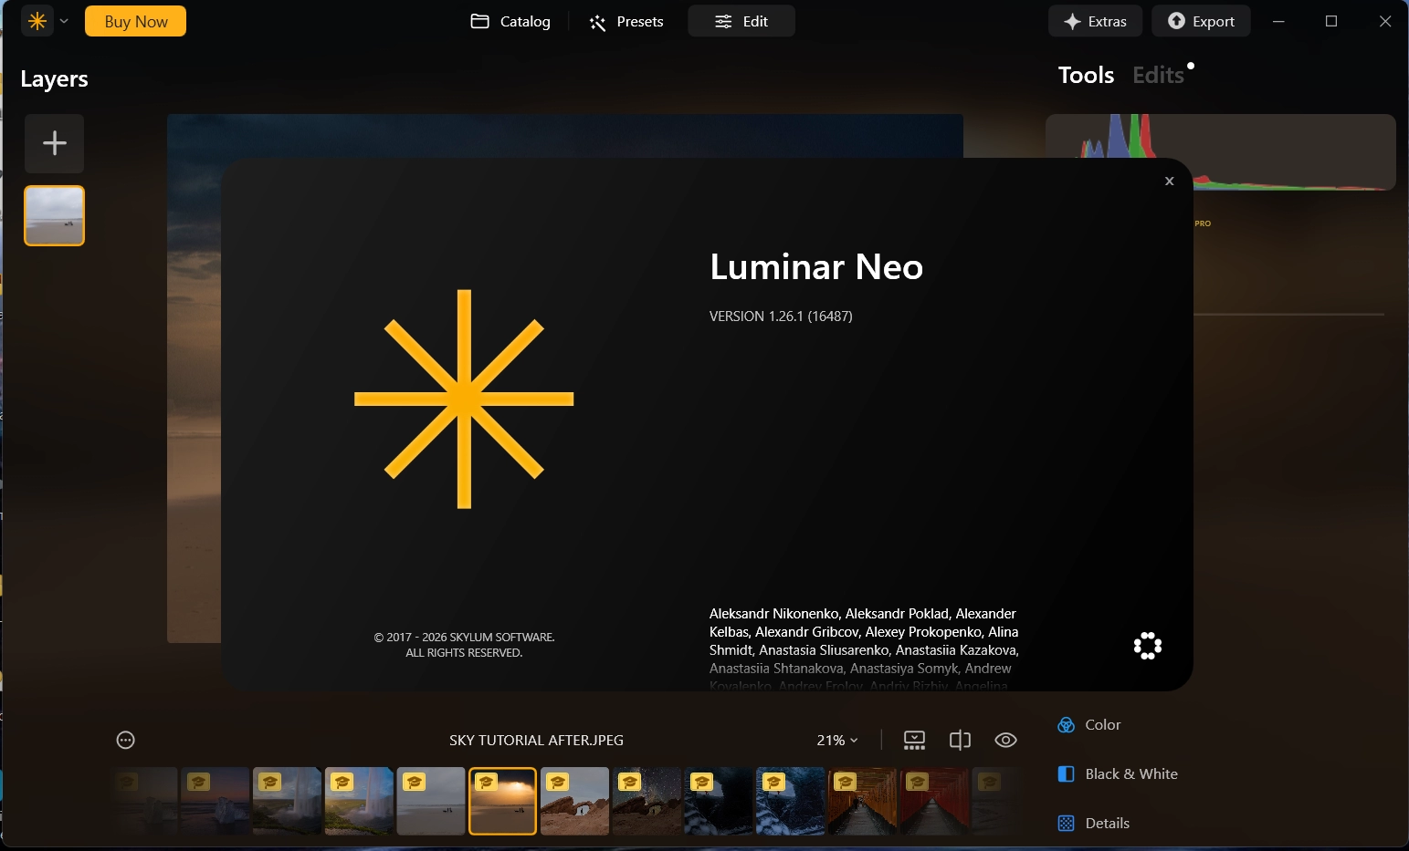Close the Luminar Neo about dialog
This screenshot has height=851, width=1409.
point(1169,182)
